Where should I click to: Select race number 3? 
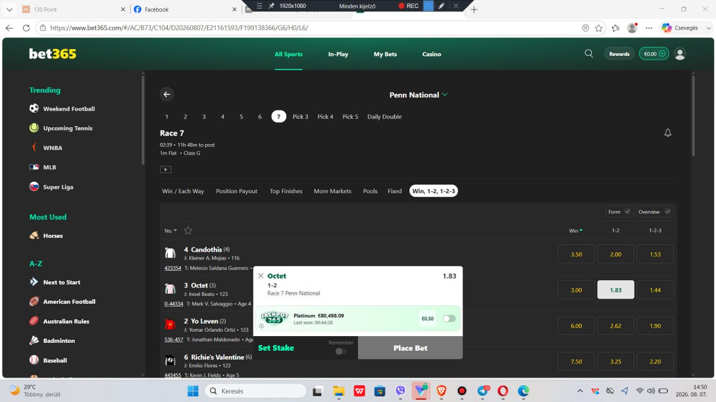click(204, 117)
